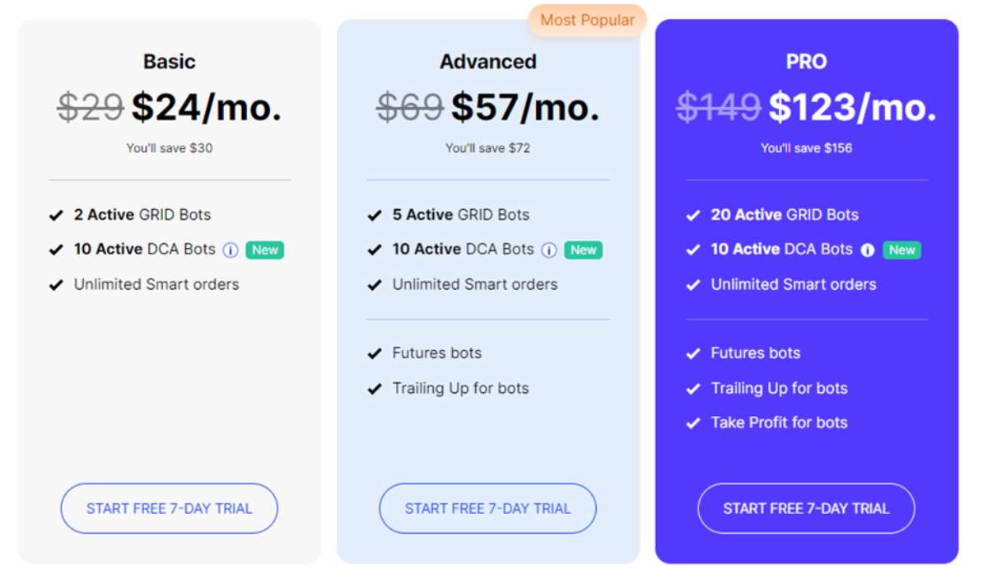
Task: Click info icon beside PRO DCA Bots
Action: click(x=867, y=250)
